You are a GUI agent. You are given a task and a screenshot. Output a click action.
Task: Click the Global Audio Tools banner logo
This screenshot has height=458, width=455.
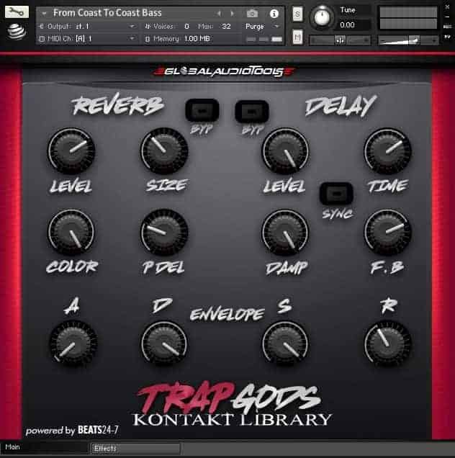tap(225, 71)
